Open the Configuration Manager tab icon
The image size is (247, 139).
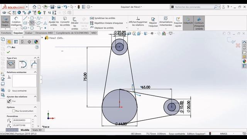pos(23,42)
